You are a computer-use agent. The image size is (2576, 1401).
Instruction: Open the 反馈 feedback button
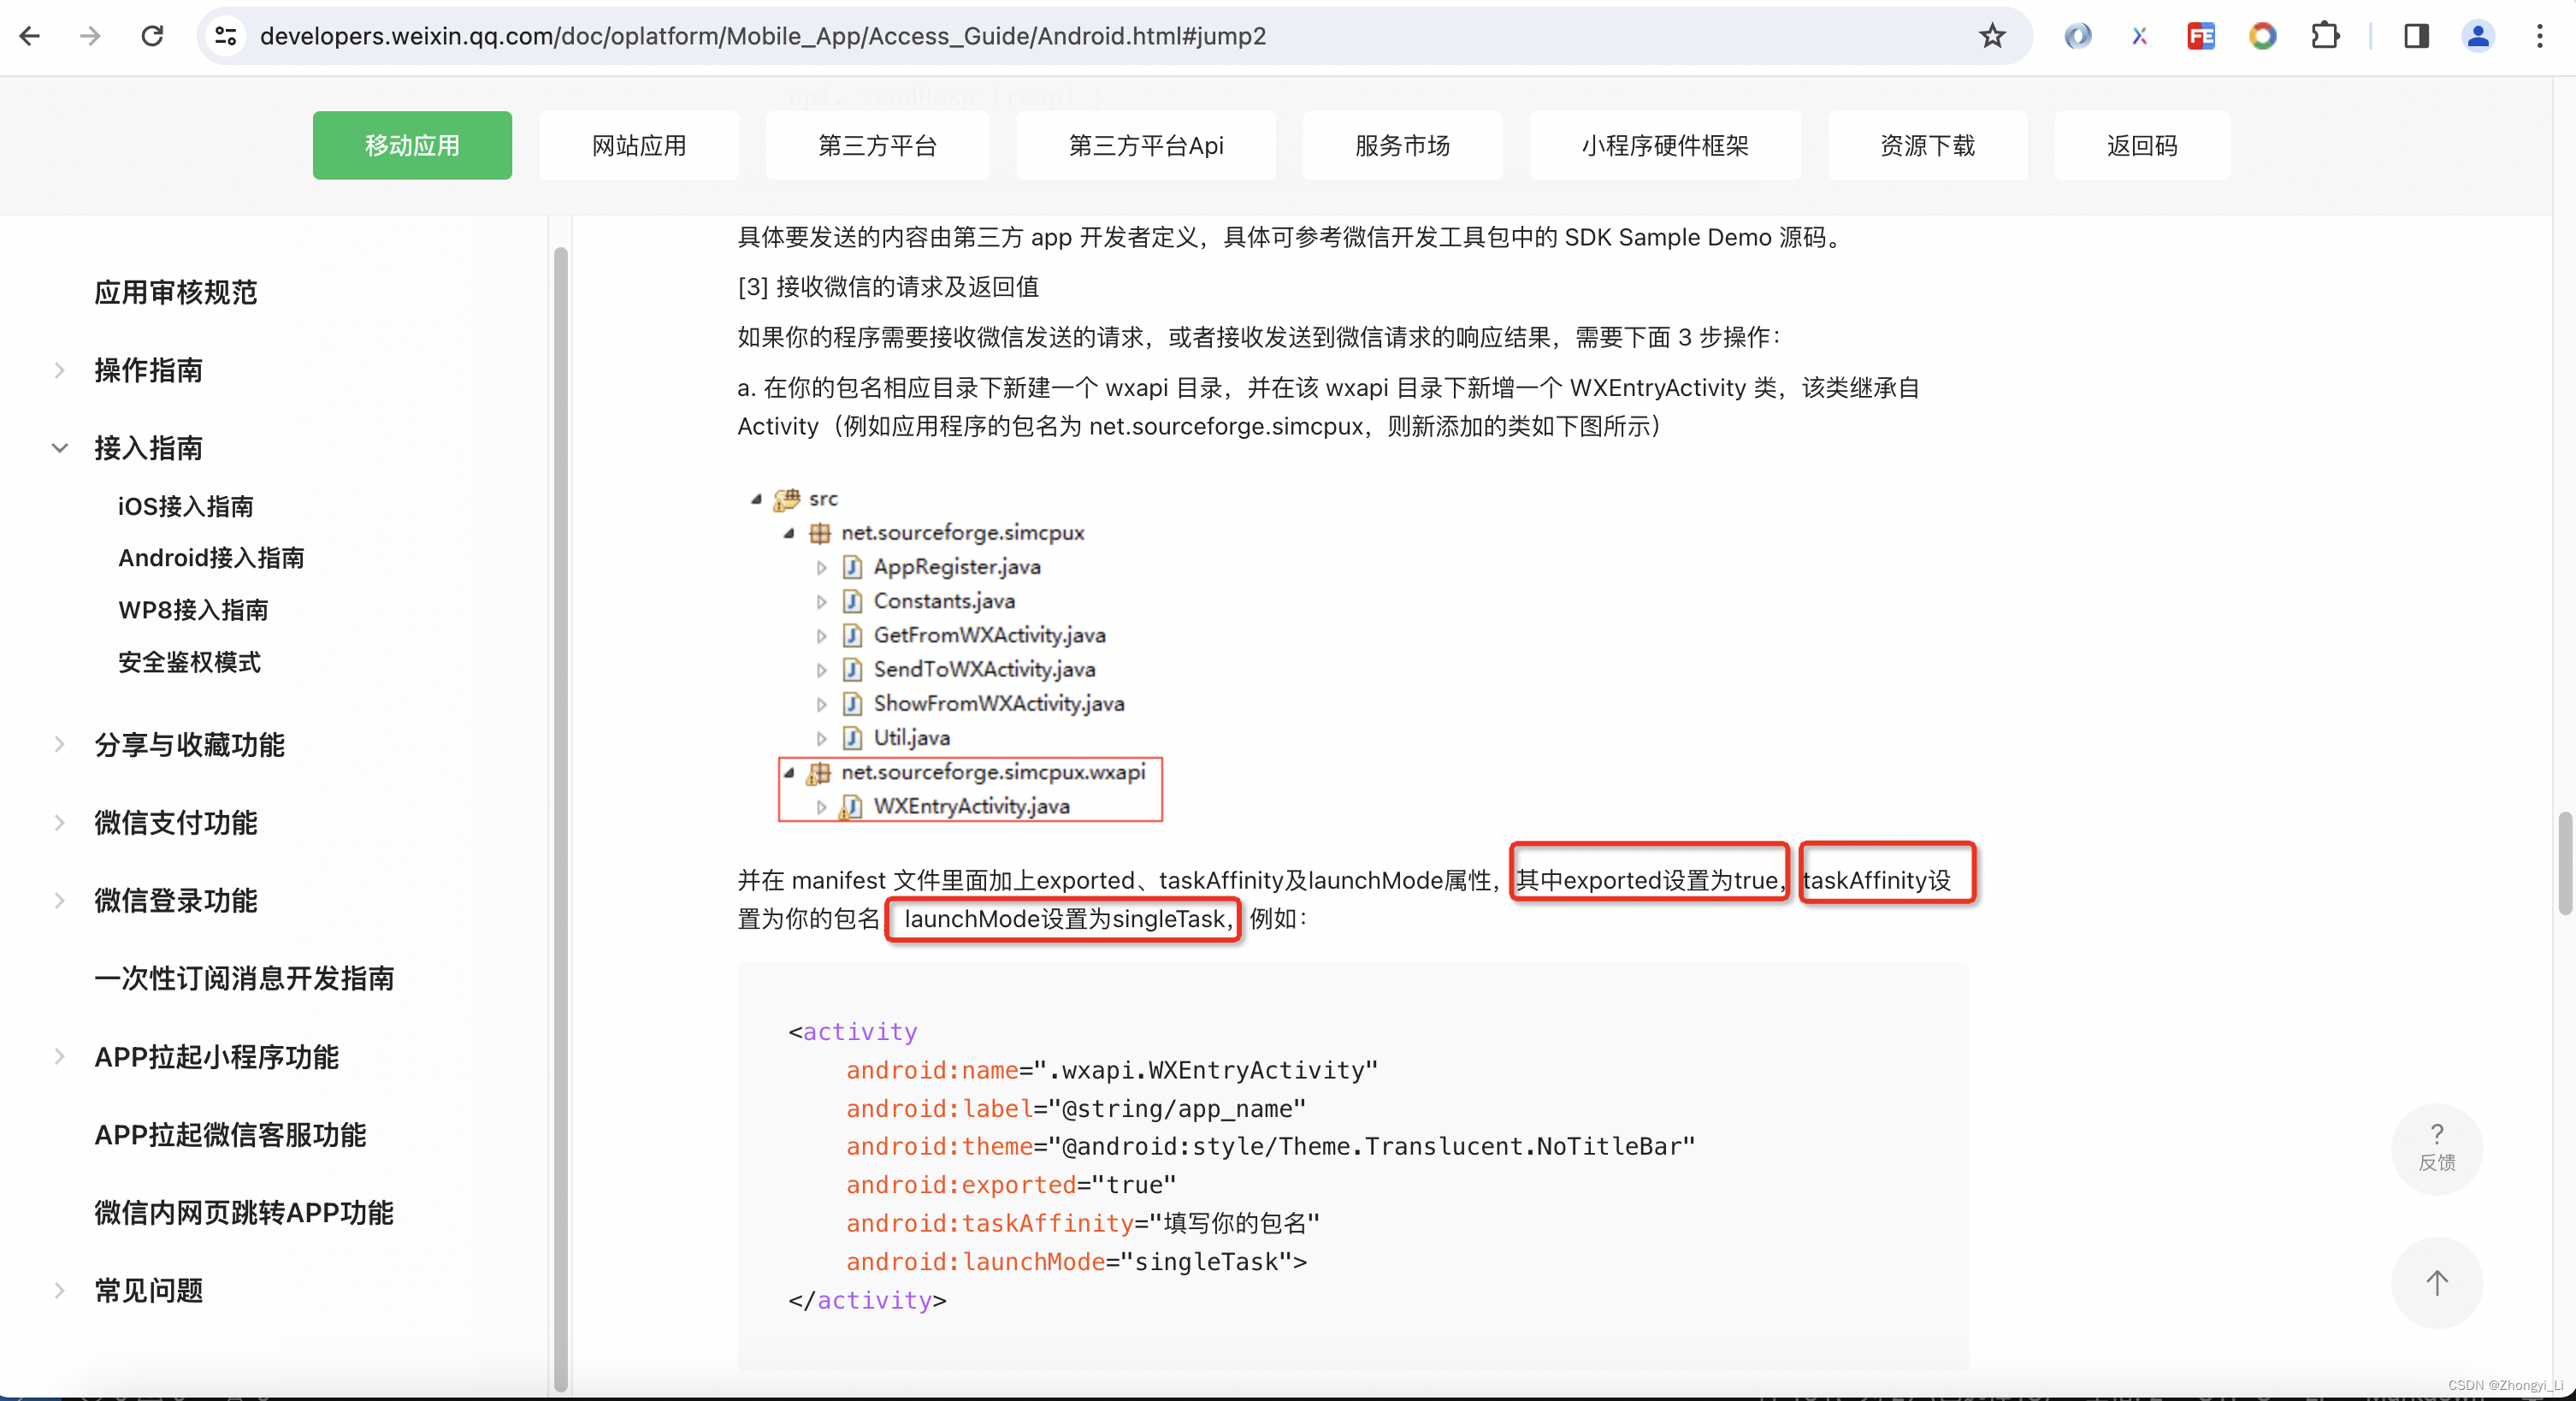click(x=2436, y=1148)
